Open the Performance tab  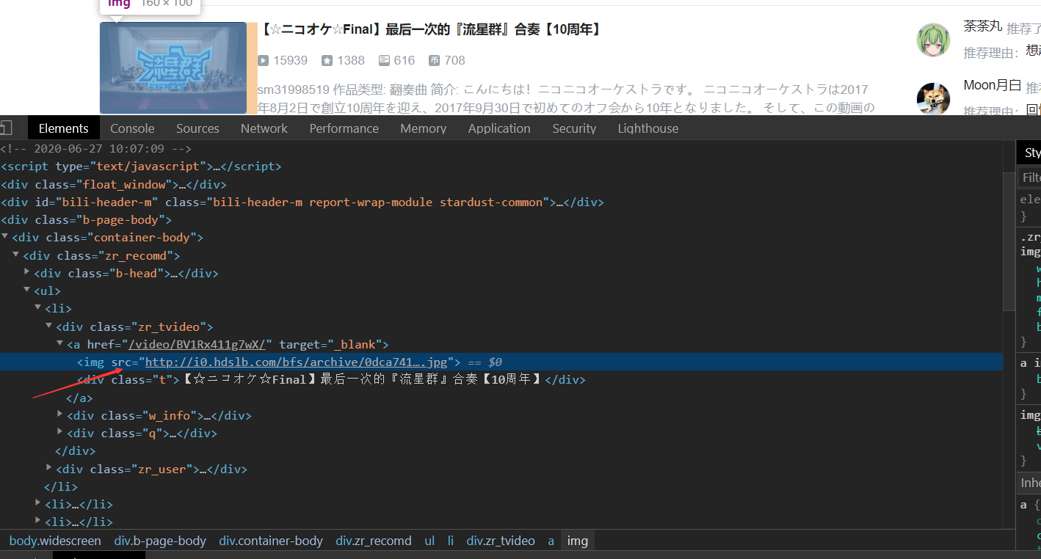point(344,128)
